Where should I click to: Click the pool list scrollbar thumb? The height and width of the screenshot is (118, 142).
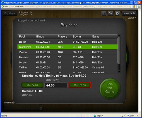[119, 50]
